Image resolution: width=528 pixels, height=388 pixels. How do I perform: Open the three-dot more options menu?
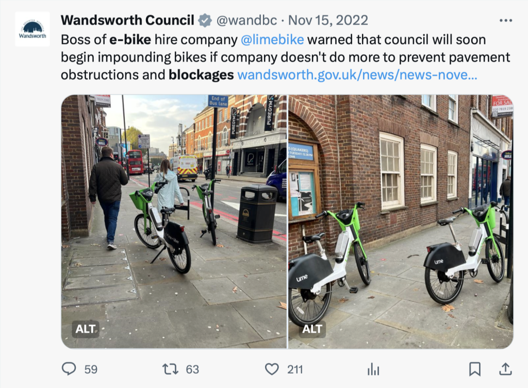(x=506, y=21)
